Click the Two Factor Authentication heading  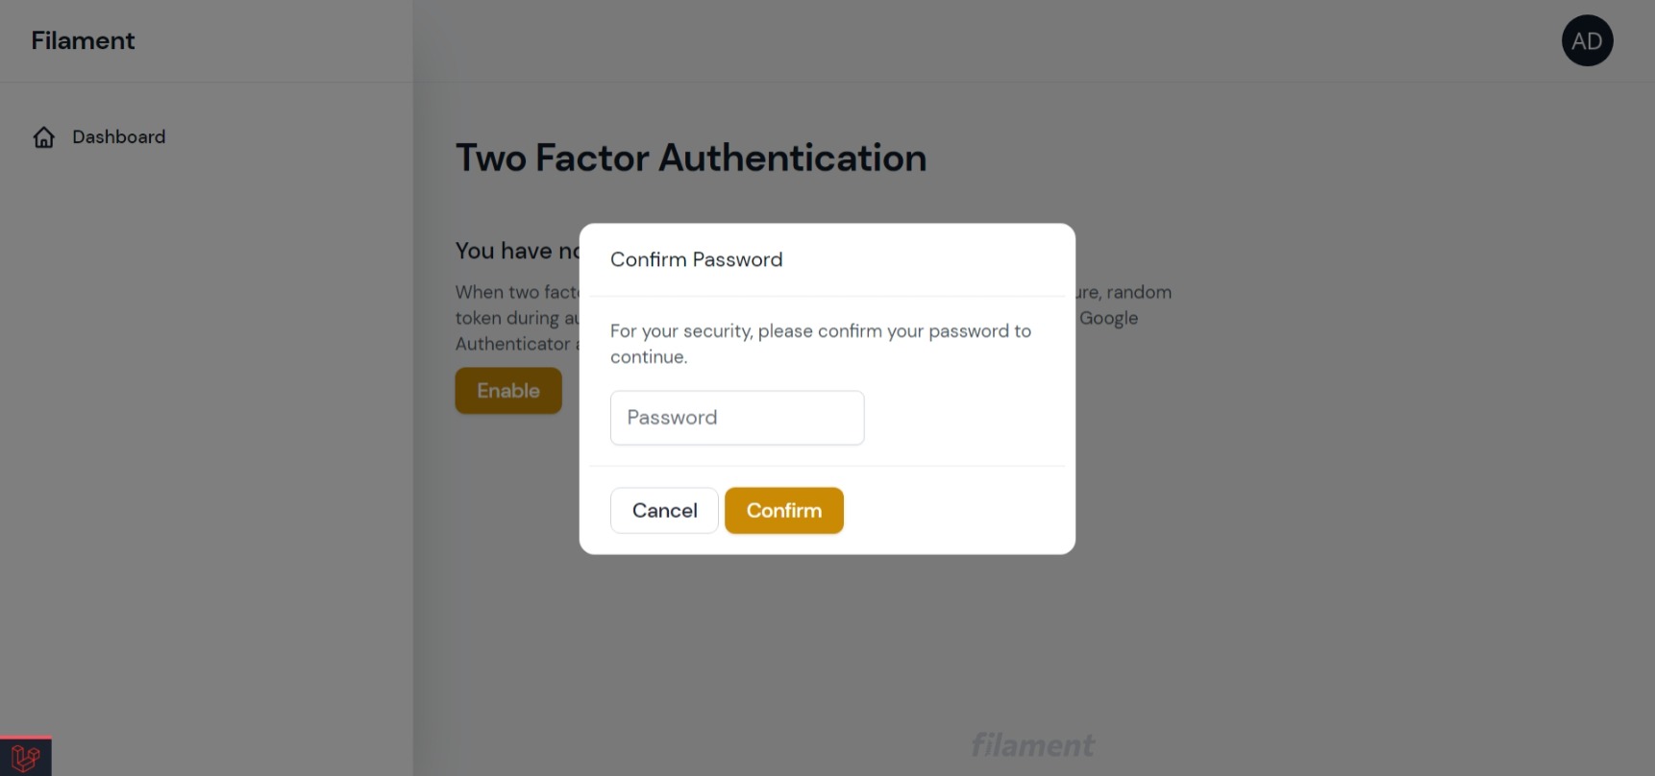pos(690,157)
